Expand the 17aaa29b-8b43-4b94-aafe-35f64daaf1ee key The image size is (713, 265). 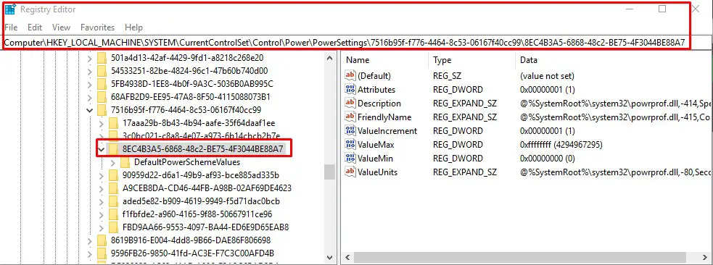(x=102, y=123)
